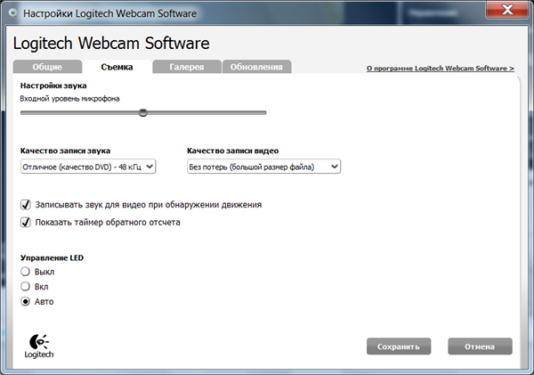Click the Настройки звука heading
The width and height of the screenshot is (534, 375).
coord(53,86)
